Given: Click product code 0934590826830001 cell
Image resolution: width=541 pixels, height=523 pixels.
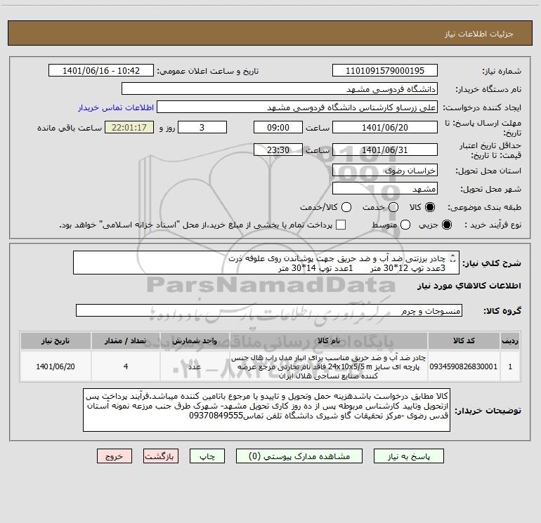Looking at the screenshot, I should pyautogui.click(x=464, y=366).
